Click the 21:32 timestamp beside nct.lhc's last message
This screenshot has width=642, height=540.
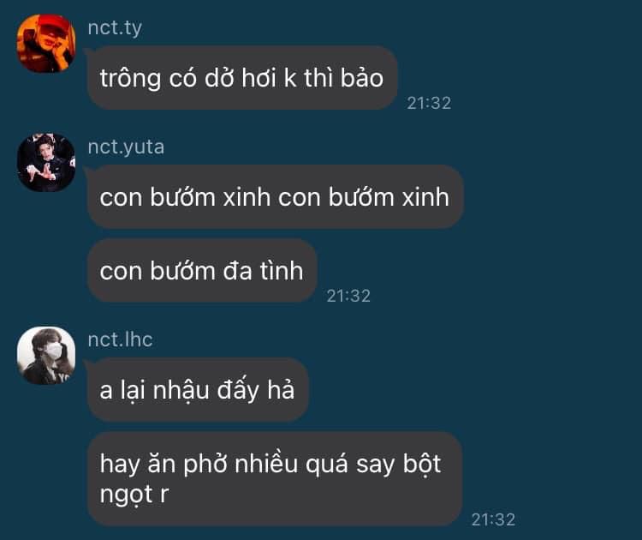(493, 519)
